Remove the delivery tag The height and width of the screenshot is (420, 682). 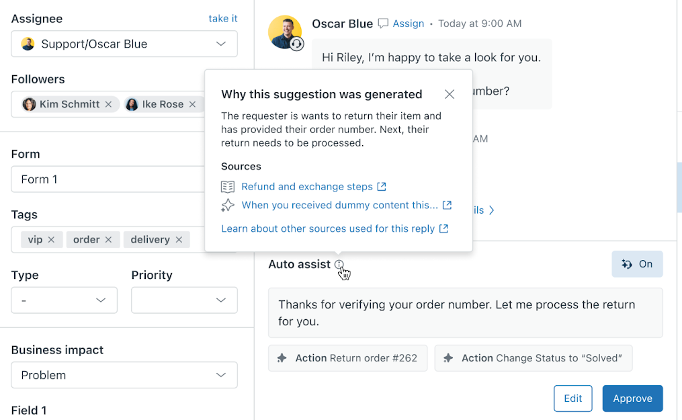point(179,240)
